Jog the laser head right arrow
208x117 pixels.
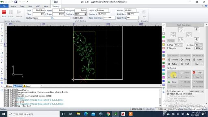click(188, 35)
